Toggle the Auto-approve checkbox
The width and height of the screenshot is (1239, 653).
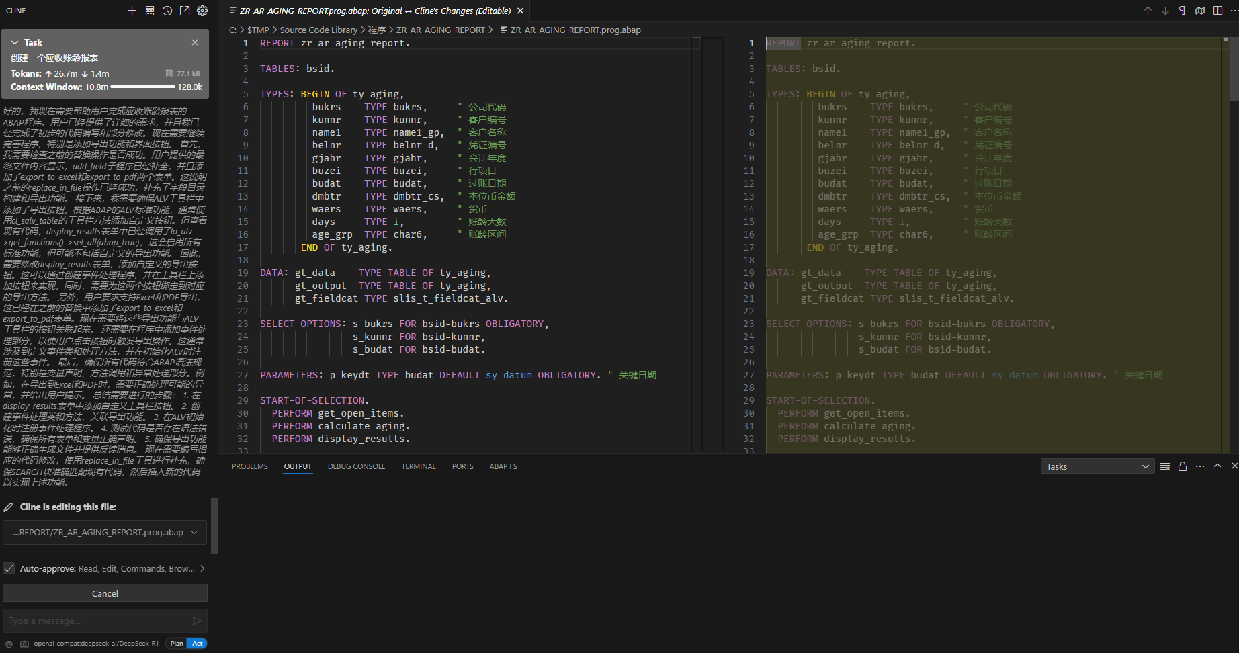(x=9, y=568)
